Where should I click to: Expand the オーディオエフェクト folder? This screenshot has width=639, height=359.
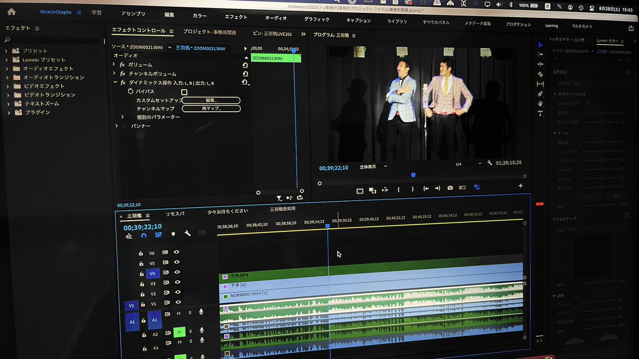7,69
